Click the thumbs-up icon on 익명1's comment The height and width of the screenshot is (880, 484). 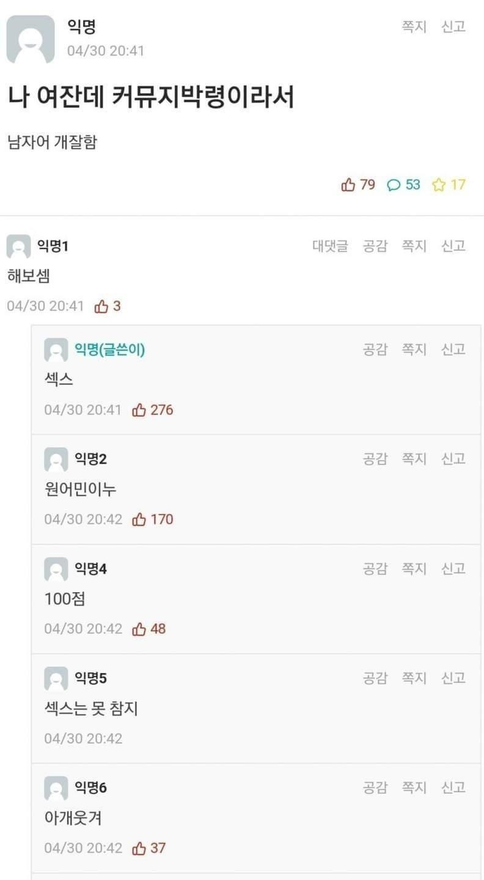click(101, 306)
